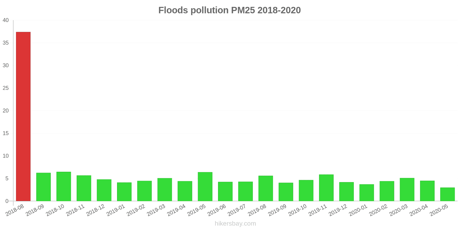Click the chart title 'Floods pollution PM25 2018-2020'
The image size is (459, 229).
[x=229, y=10]
